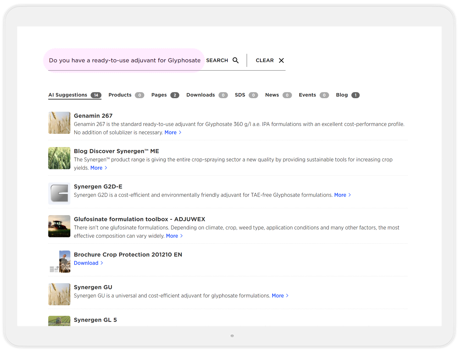Open the SDS tab
The image size is (458, 351).
(x=246, y=95)
